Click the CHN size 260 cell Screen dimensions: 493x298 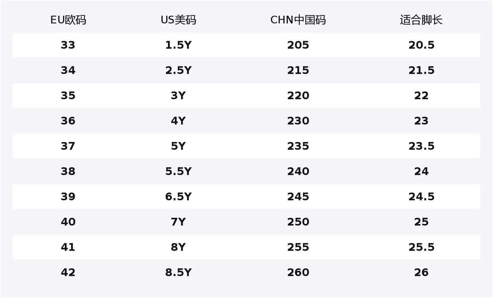tap(298, 273)
